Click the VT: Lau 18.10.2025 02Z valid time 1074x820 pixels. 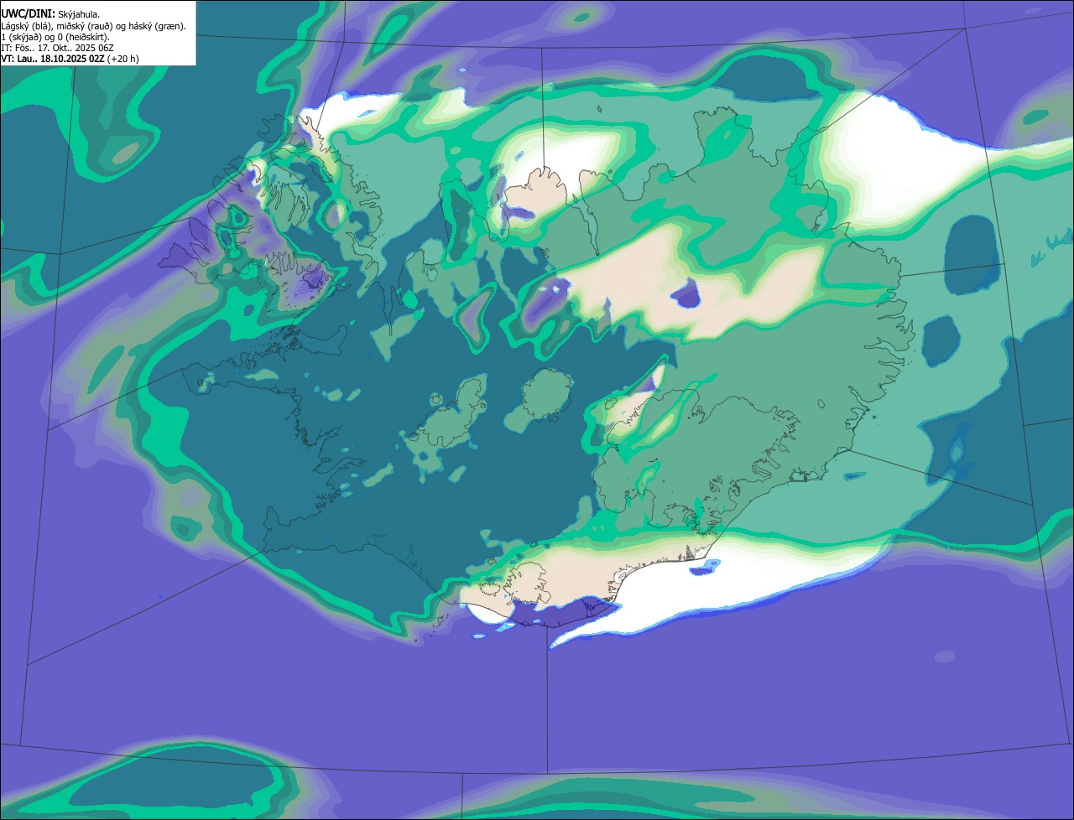[x=52, y=59]
